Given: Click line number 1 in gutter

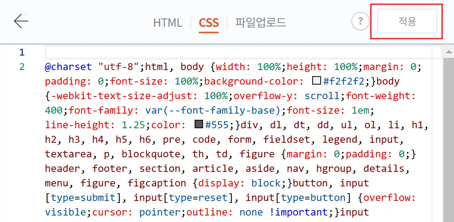Looking at the screenshot, I should tap(22, 52).
